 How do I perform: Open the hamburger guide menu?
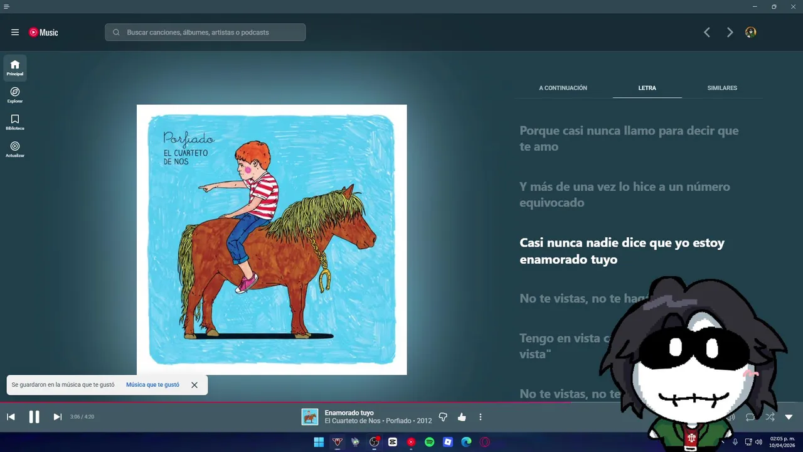click(x=15, y=32)
